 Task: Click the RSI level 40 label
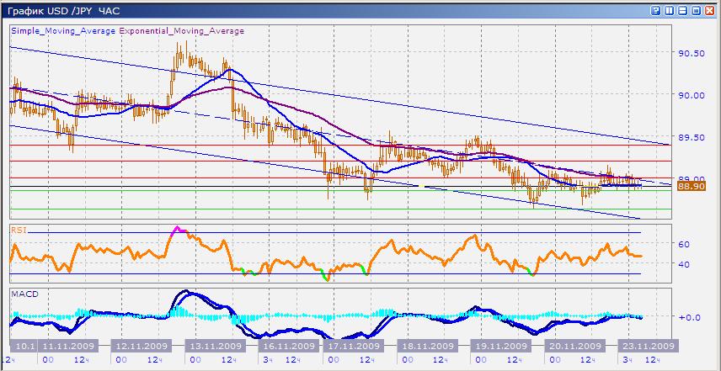[x=684, y=264]
